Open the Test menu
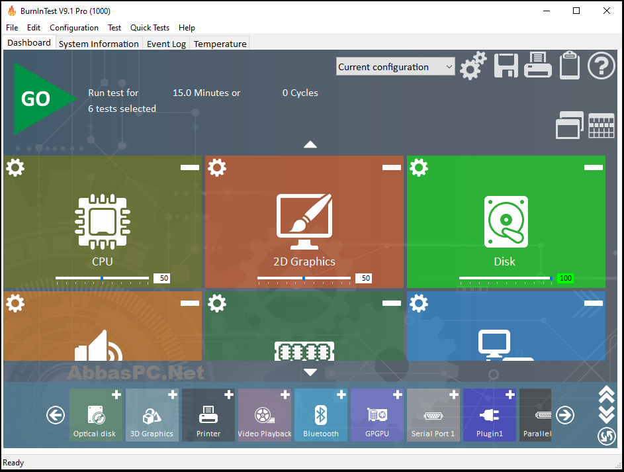 click(114, 27)
